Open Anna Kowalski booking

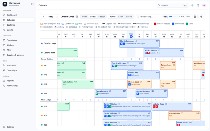pyautogui.click(x=164, y=53)
